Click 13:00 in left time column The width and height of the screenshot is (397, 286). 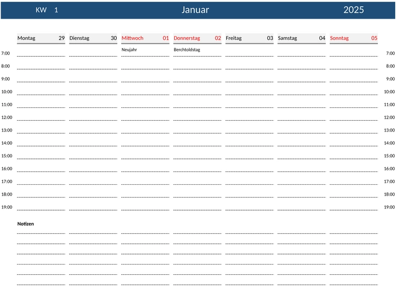(7, 130)
